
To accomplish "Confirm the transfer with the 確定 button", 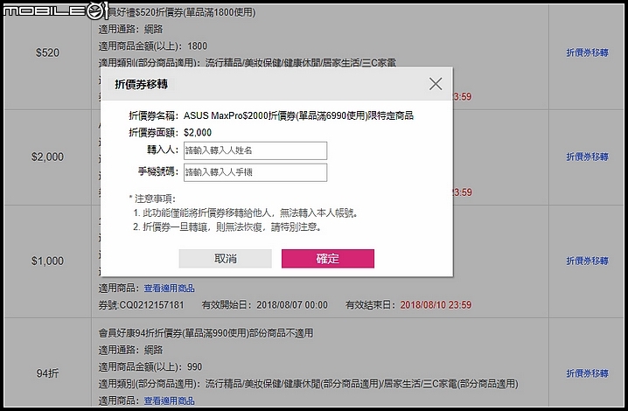I will pyautogui.click(x=328, y=259).
